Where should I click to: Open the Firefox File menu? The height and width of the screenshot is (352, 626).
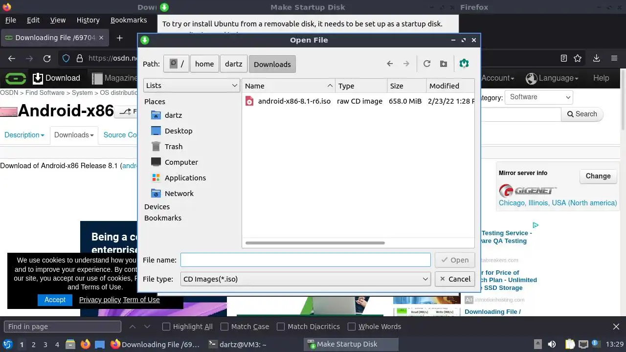point(10,20)
